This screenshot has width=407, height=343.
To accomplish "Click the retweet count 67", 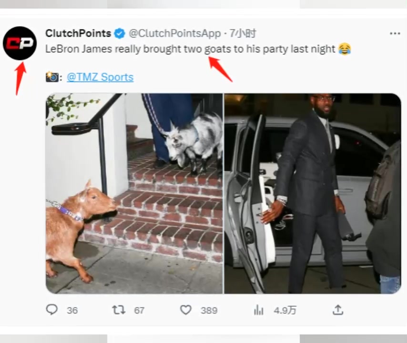I will pos(139,311).
